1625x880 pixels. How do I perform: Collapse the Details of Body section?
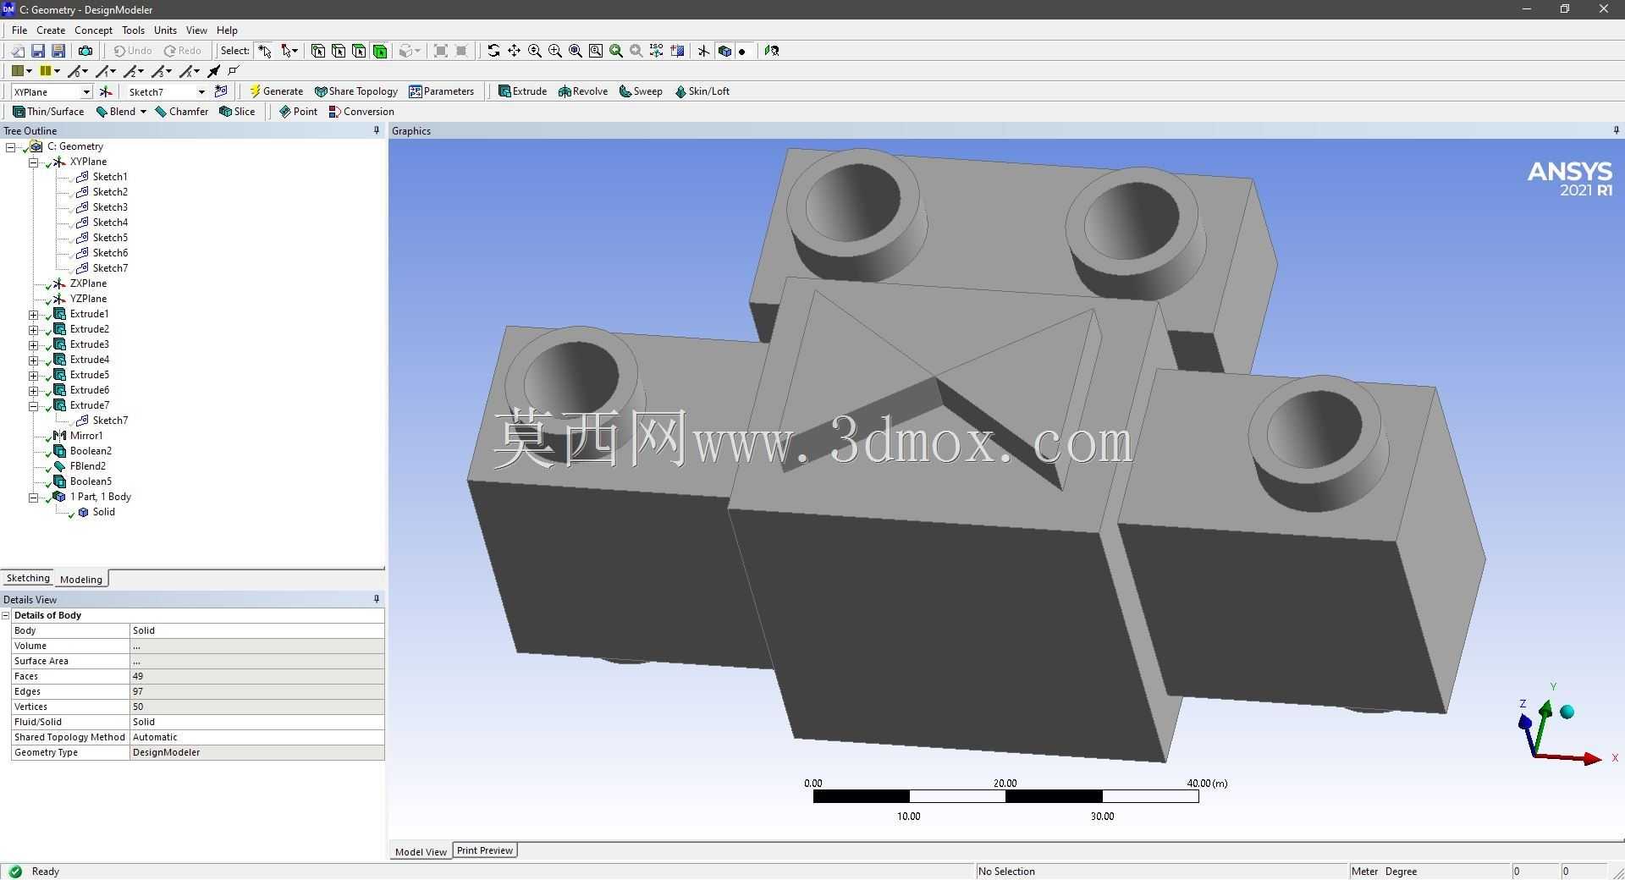pyautogui.click(x=6, y=615)
